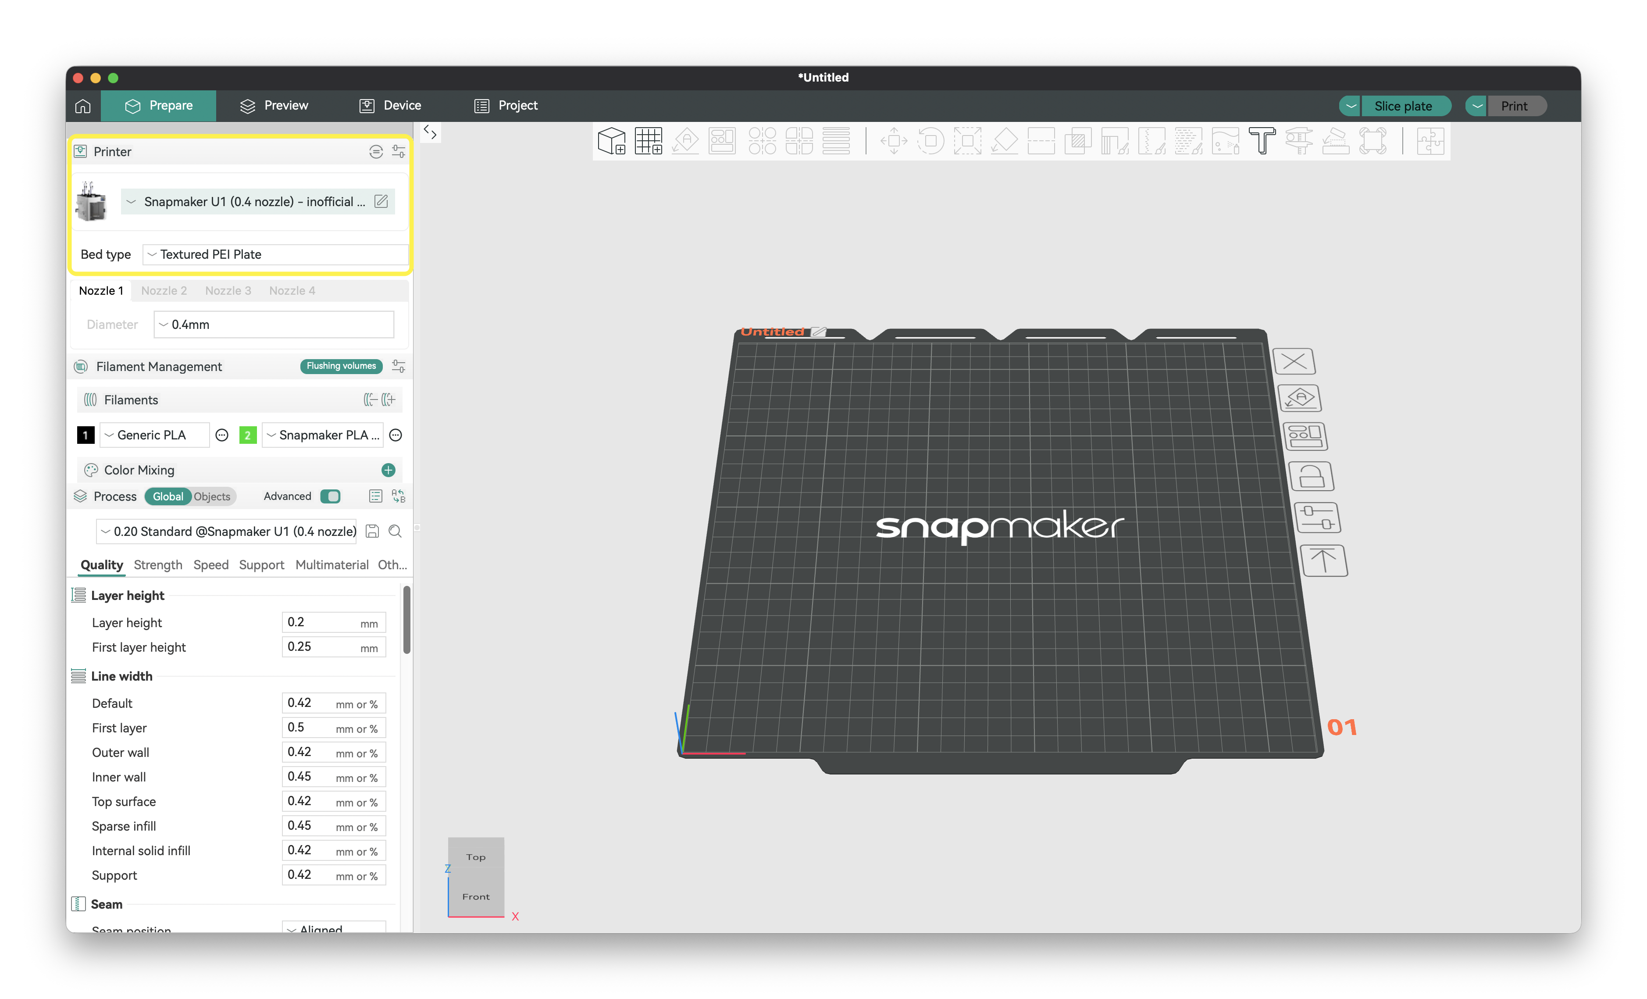Viewport: 1647px width, 999px height.
Task: Click the add filament spool icon
Action: tap(389, 400)
